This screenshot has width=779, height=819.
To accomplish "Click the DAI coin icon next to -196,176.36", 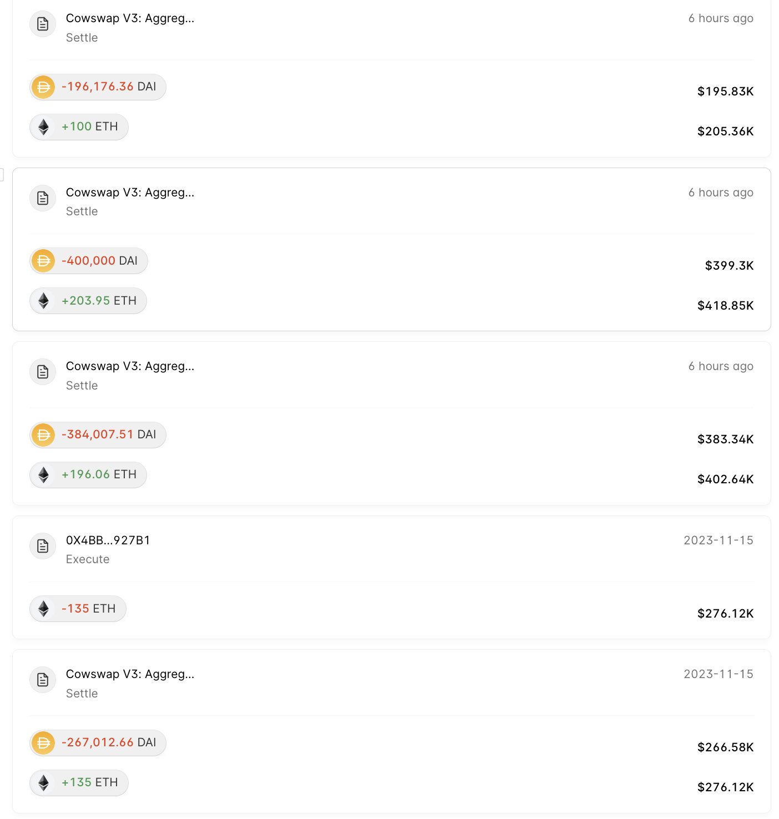I will pos(43,87).
